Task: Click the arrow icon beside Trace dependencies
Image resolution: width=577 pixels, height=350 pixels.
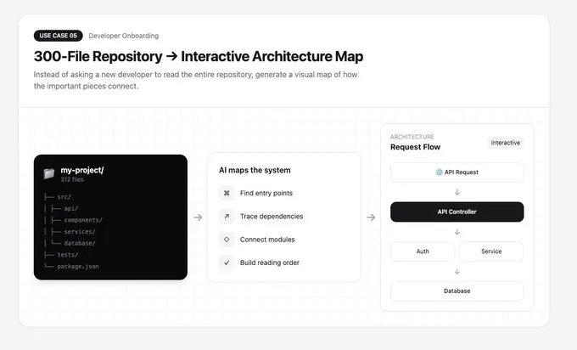Action: pyautogui.click(x=227, y=217)
